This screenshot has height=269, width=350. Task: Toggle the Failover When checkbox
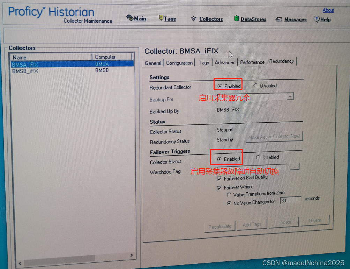click(219, 188)
